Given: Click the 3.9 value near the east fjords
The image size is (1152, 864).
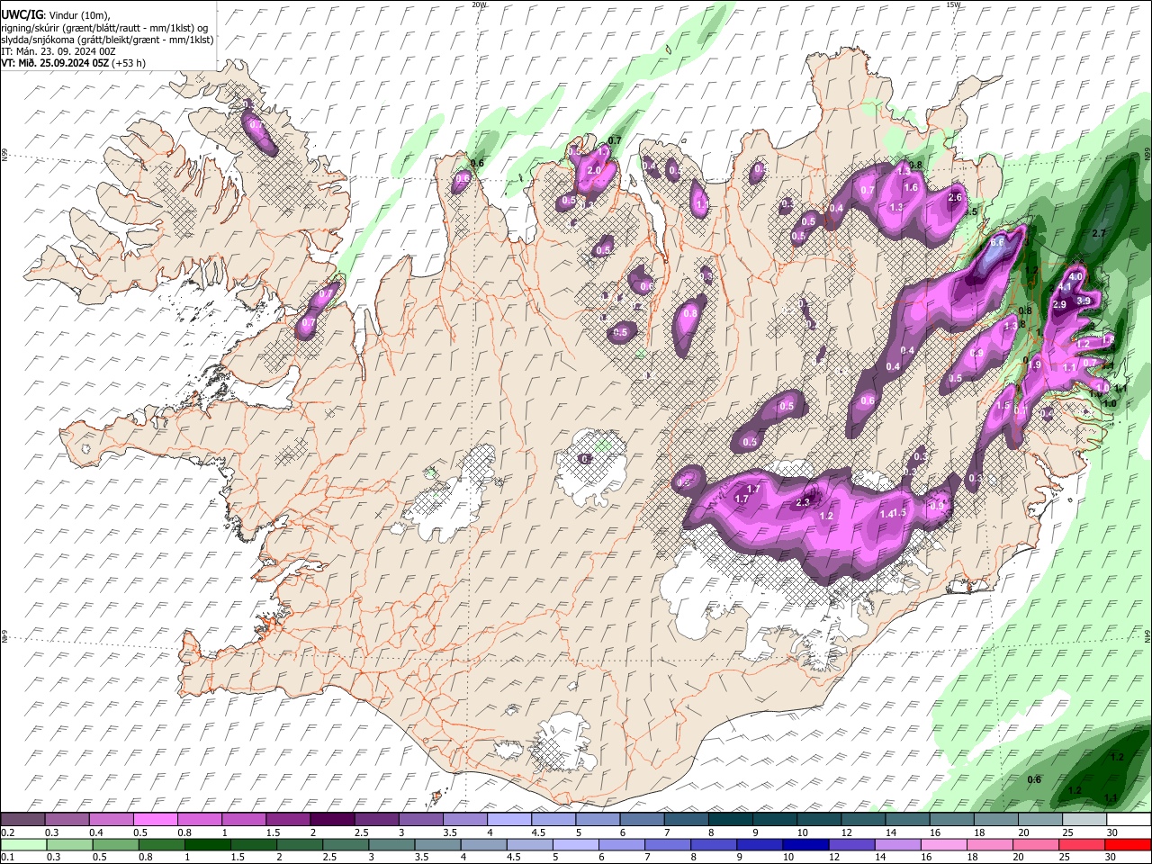Looking at the screenshot, I should coord(1084,301).
